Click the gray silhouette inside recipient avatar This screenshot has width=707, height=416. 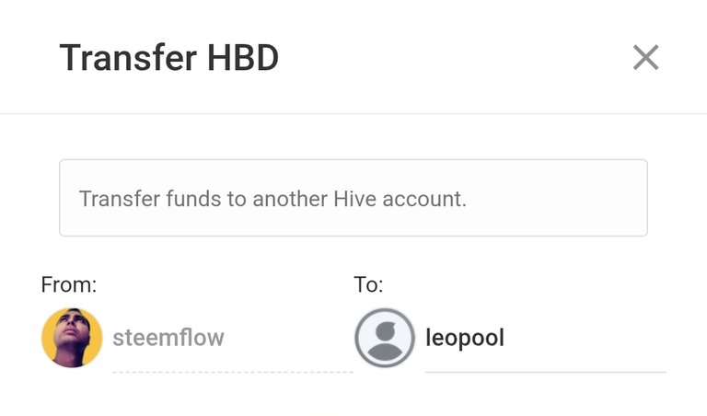pyautogui.click(x=385, y=341)
